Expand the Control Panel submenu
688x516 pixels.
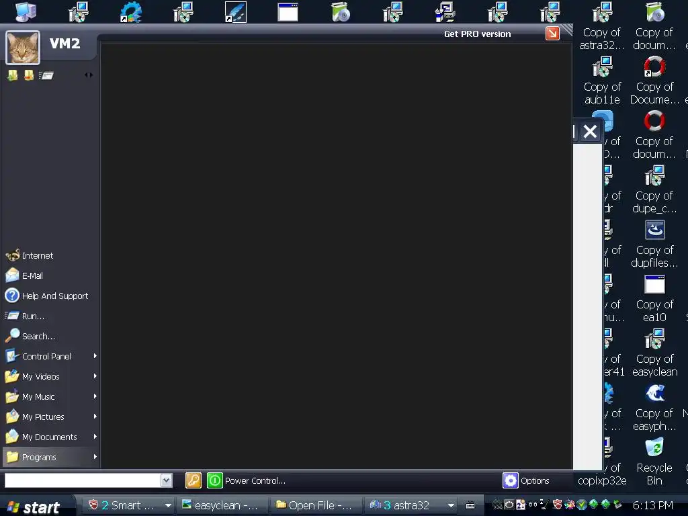click(50, 356)
